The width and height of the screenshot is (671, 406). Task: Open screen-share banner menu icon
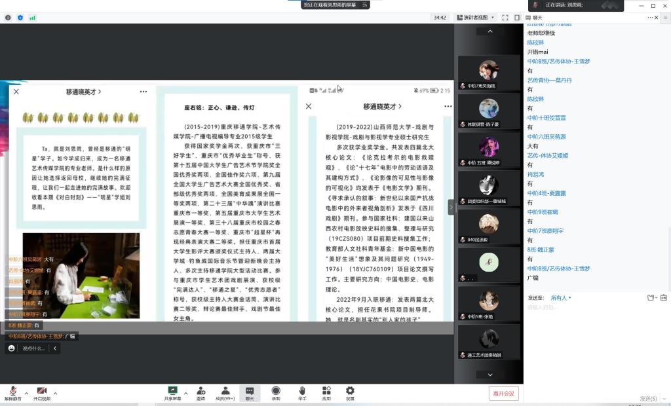pos(364,5)
